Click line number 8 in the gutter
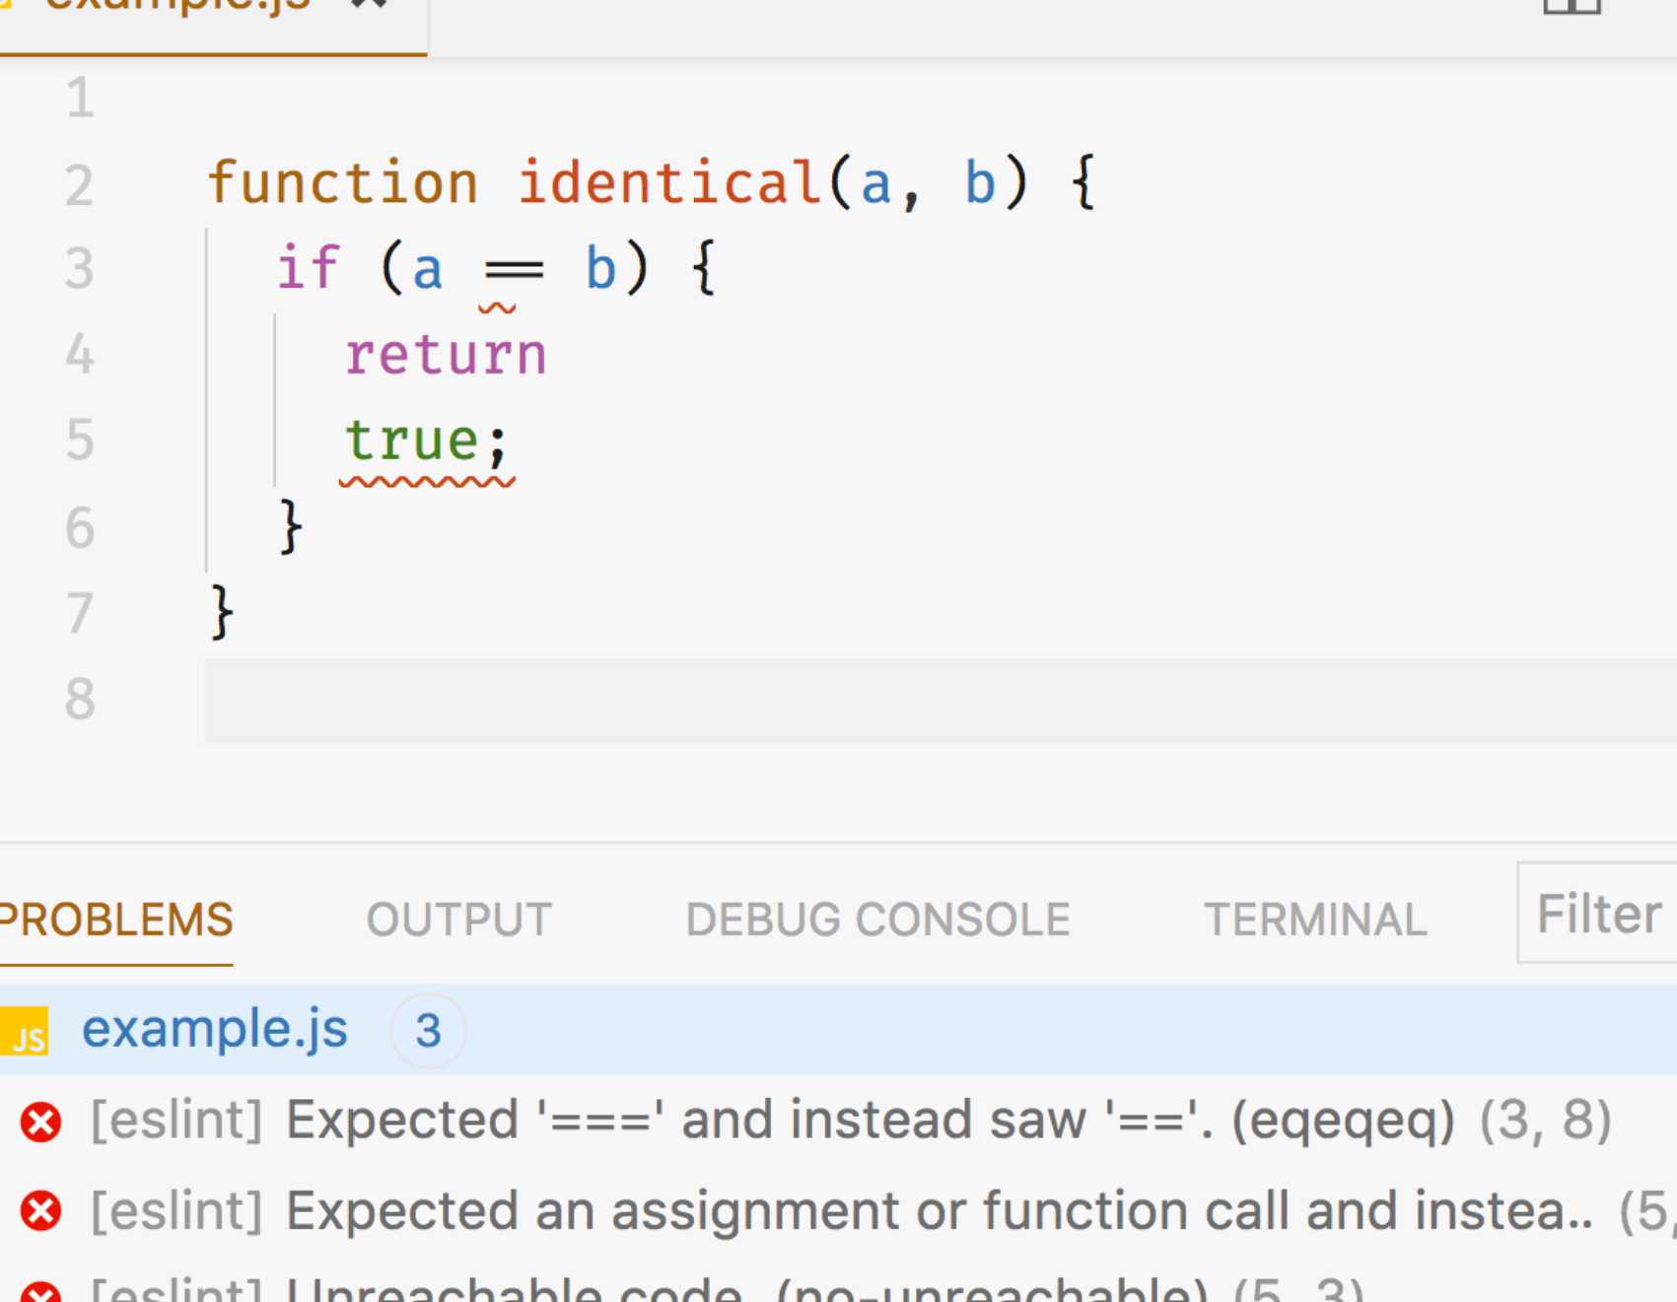The image size is (1677, 1302). [x=80, y=700]
